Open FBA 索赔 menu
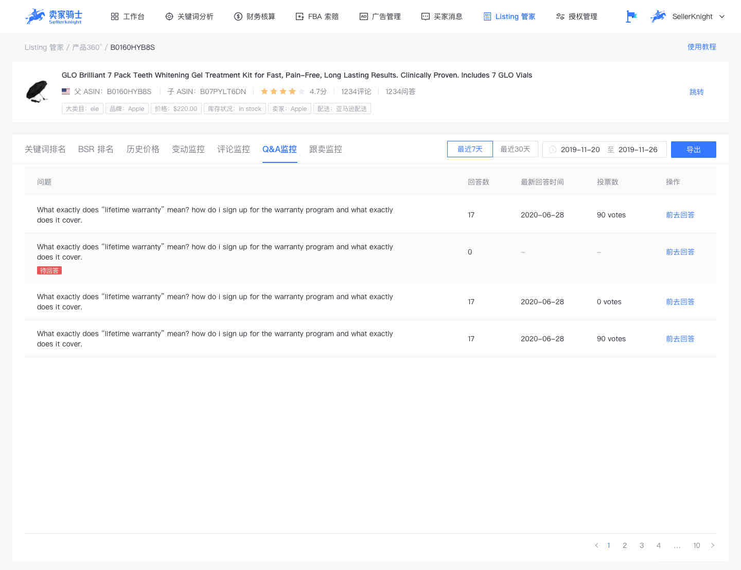The width and height of the screenshot is (741, 570). 317,16
